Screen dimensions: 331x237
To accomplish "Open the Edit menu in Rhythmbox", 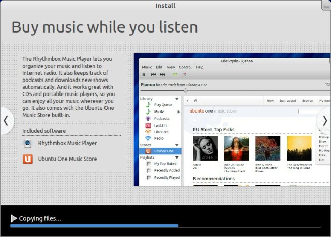I will tap(159, 67).
